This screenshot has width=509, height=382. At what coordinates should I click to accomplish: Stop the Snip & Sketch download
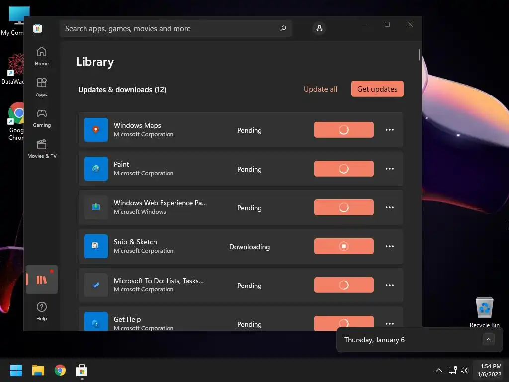[344, 246]
